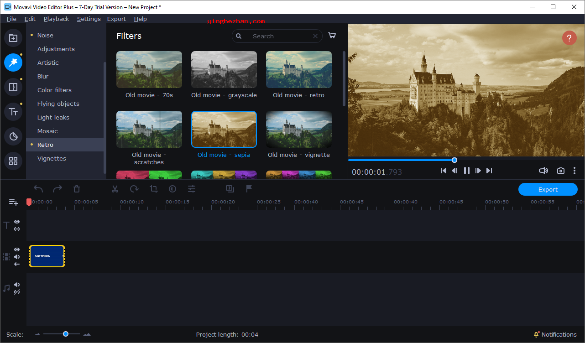Open the Stickers panel icon
Screen dimensions: 585x343
[13, 136]
